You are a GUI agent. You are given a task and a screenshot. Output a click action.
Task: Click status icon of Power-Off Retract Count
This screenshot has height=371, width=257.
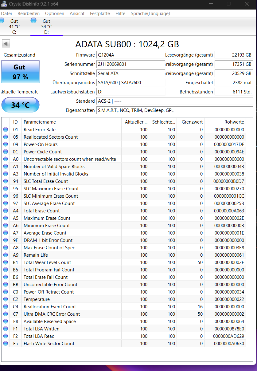point(6,292)
